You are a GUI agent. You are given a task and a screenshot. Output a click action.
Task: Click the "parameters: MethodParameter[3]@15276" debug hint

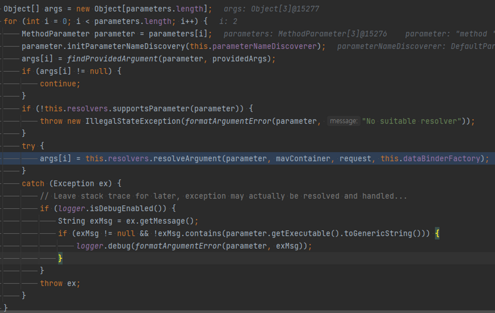[x=305, y=34]
